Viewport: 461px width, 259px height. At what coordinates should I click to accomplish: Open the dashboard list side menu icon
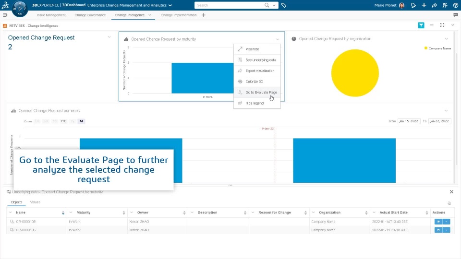pyautogui.click(x=5, y=15)
